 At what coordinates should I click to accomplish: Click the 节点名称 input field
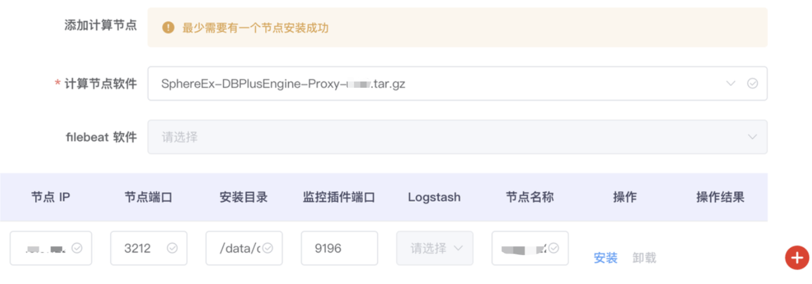tap(520, 248)
